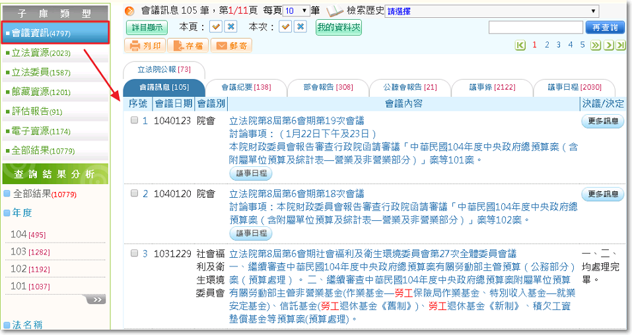This screenshot has width=632, height=335.
Task: Expand more years in the 年度 list
Action: 95,299
